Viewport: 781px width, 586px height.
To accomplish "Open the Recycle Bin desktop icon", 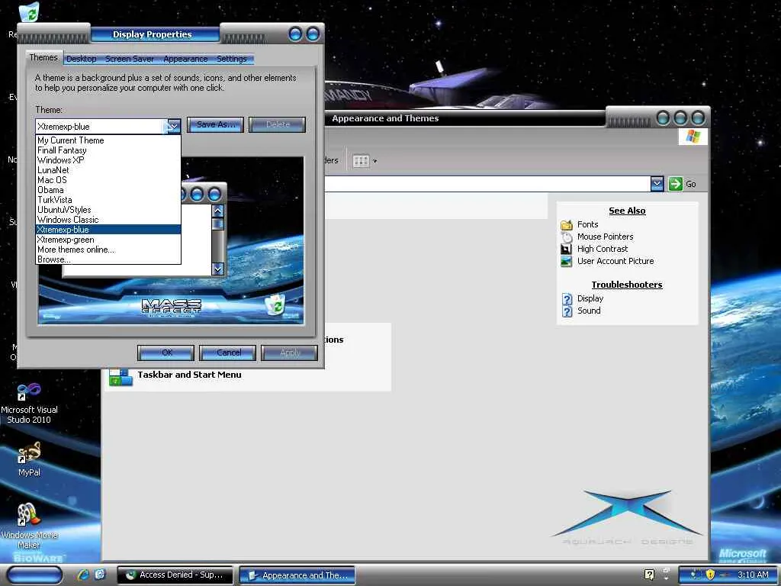I will pos(31,12).
